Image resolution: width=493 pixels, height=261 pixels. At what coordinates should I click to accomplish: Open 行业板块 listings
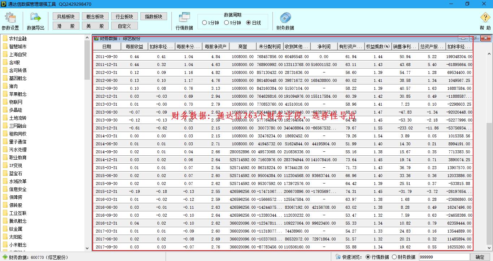tap(124, 16)
